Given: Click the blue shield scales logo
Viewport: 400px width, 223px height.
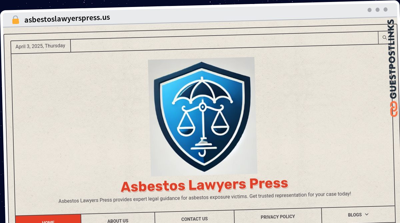Looking at the screenshot, I should click(x=202, y=116).
